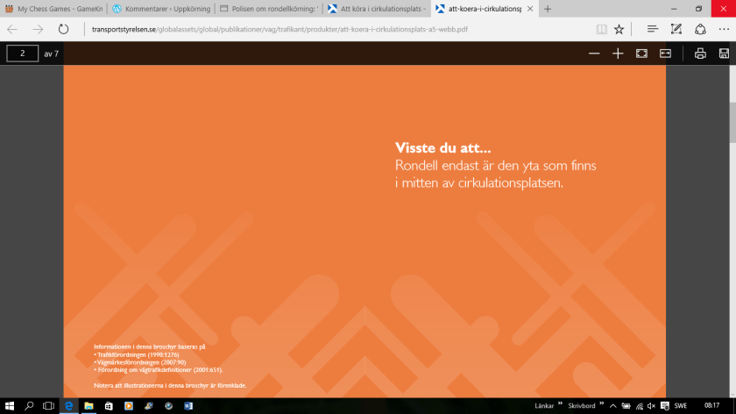Add page to favorites with star icon
Screen dimensions: 736x414
(619, 29)
